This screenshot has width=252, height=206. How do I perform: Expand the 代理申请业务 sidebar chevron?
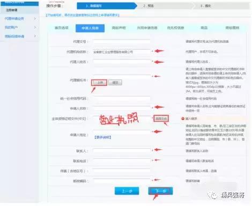tap(35, 18)
